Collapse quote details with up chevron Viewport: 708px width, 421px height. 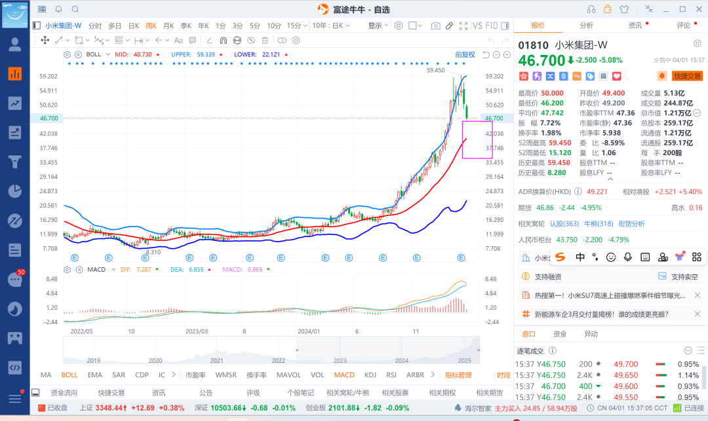pos(610,179)
